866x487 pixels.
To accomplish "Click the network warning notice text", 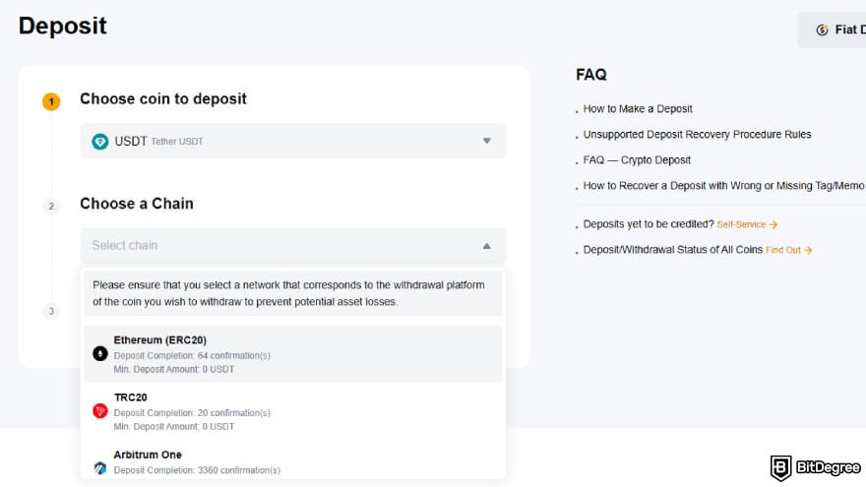I will [x=288, y=293].
